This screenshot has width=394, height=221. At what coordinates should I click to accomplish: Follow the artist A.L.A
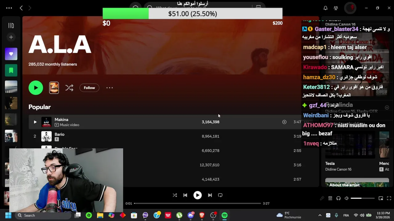[x=89, y=88]
